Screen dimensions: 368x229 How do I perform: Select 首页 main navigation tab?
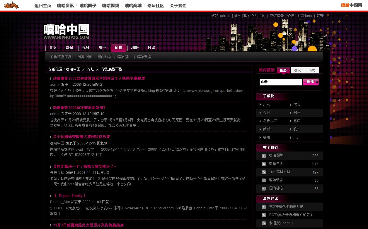53,48
